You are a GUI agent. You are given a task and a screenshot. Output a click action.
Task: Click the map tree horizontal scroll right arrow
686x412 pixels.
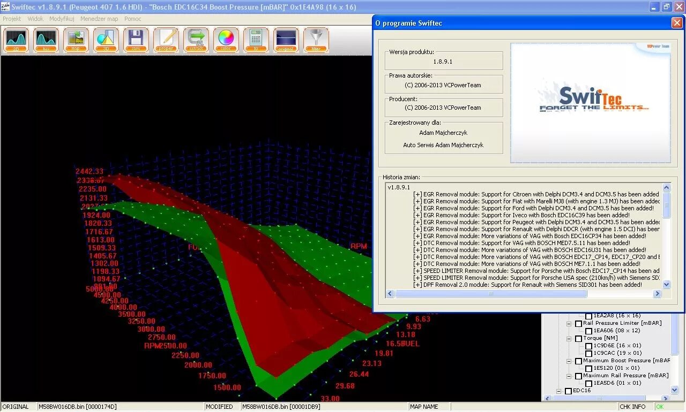667,398
